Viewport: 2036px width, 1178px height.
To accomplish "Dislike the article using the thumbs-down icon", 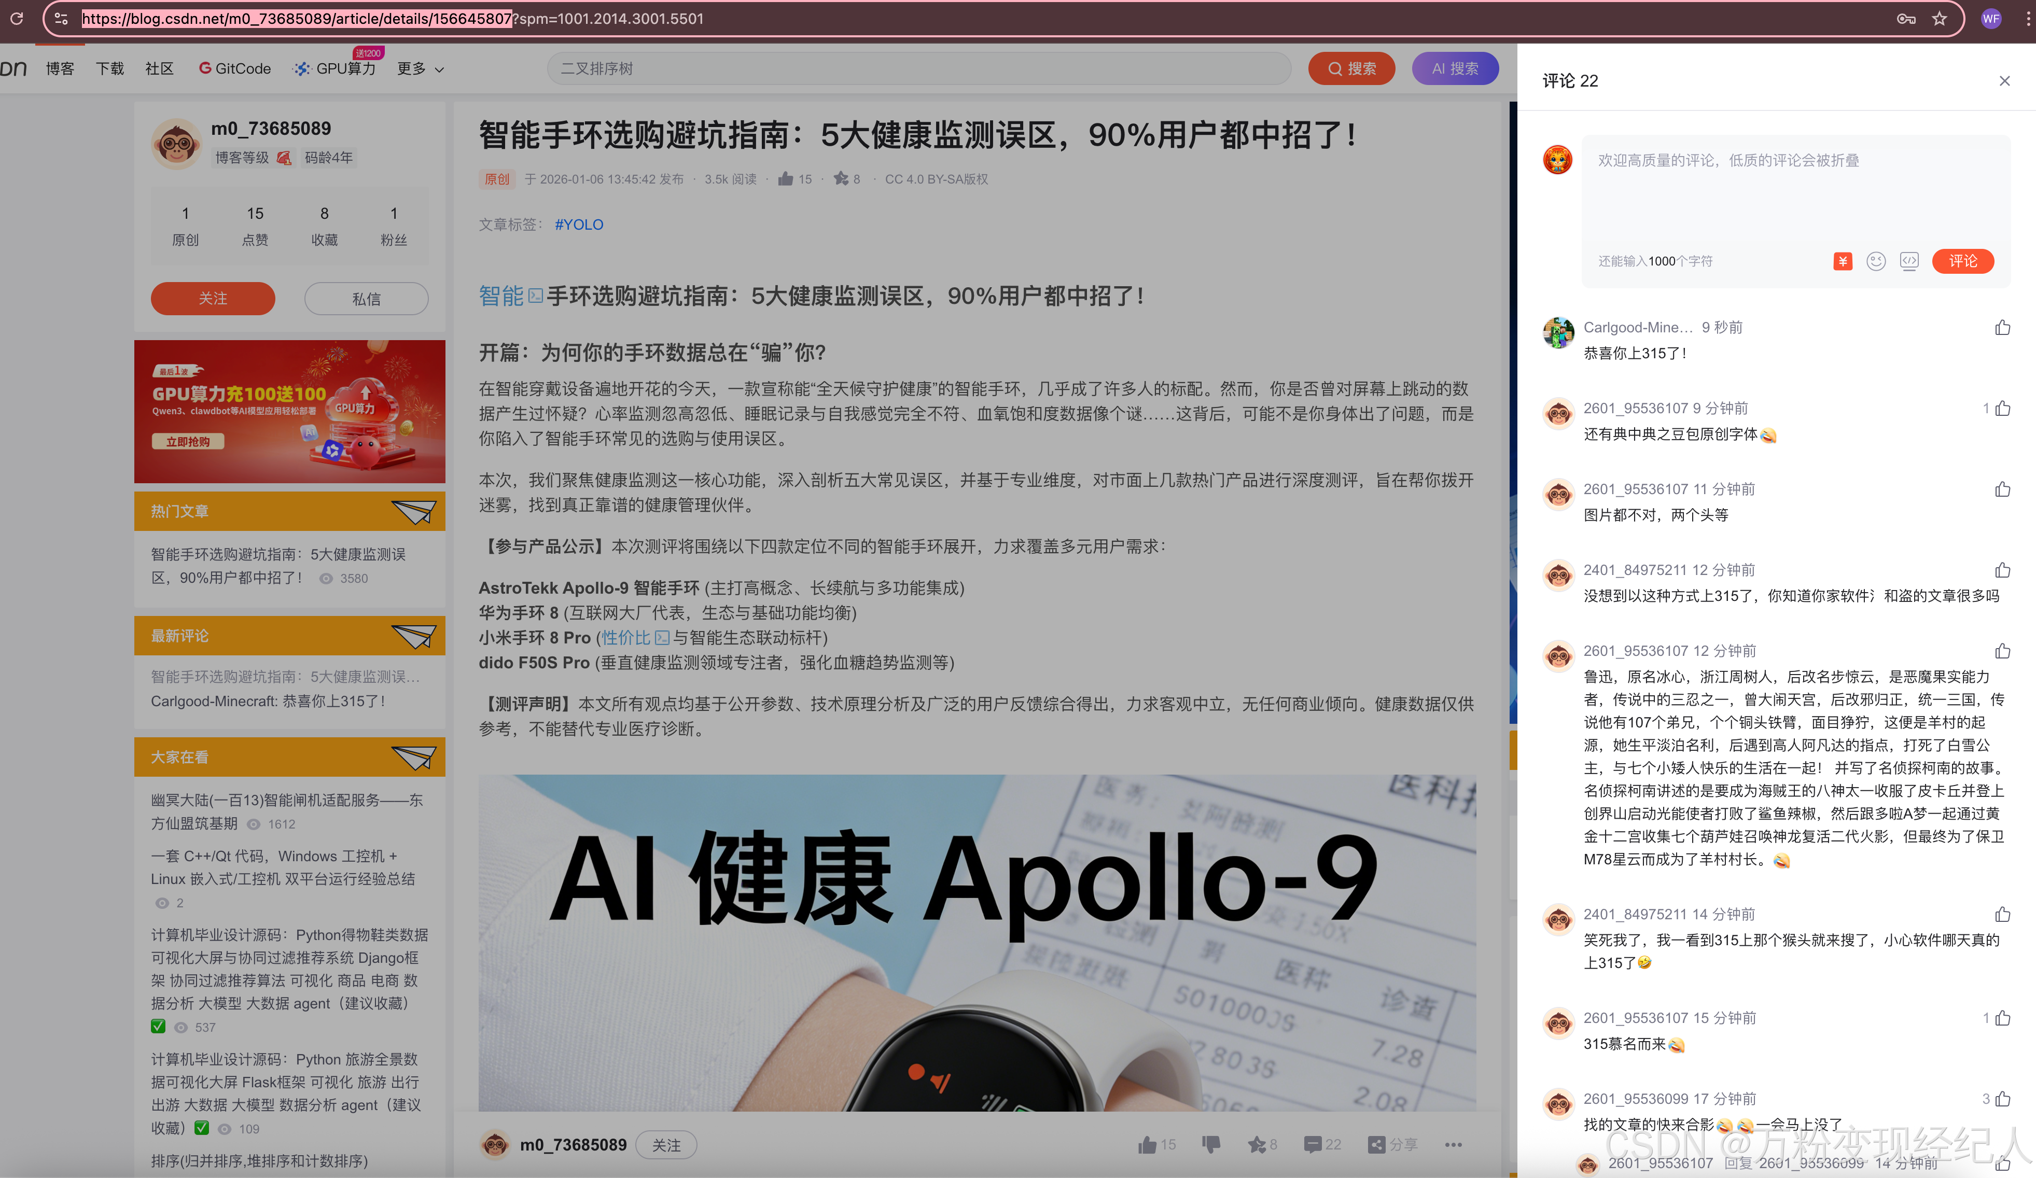I will tap(1211, 1145).
